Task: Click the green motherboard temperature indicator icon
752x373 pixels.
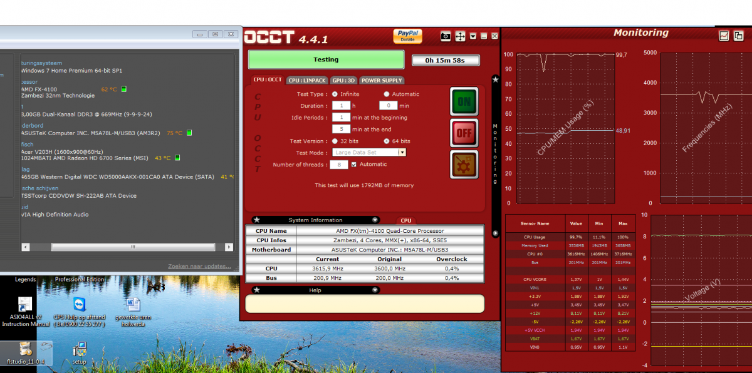Action: (x=189, y=133)
